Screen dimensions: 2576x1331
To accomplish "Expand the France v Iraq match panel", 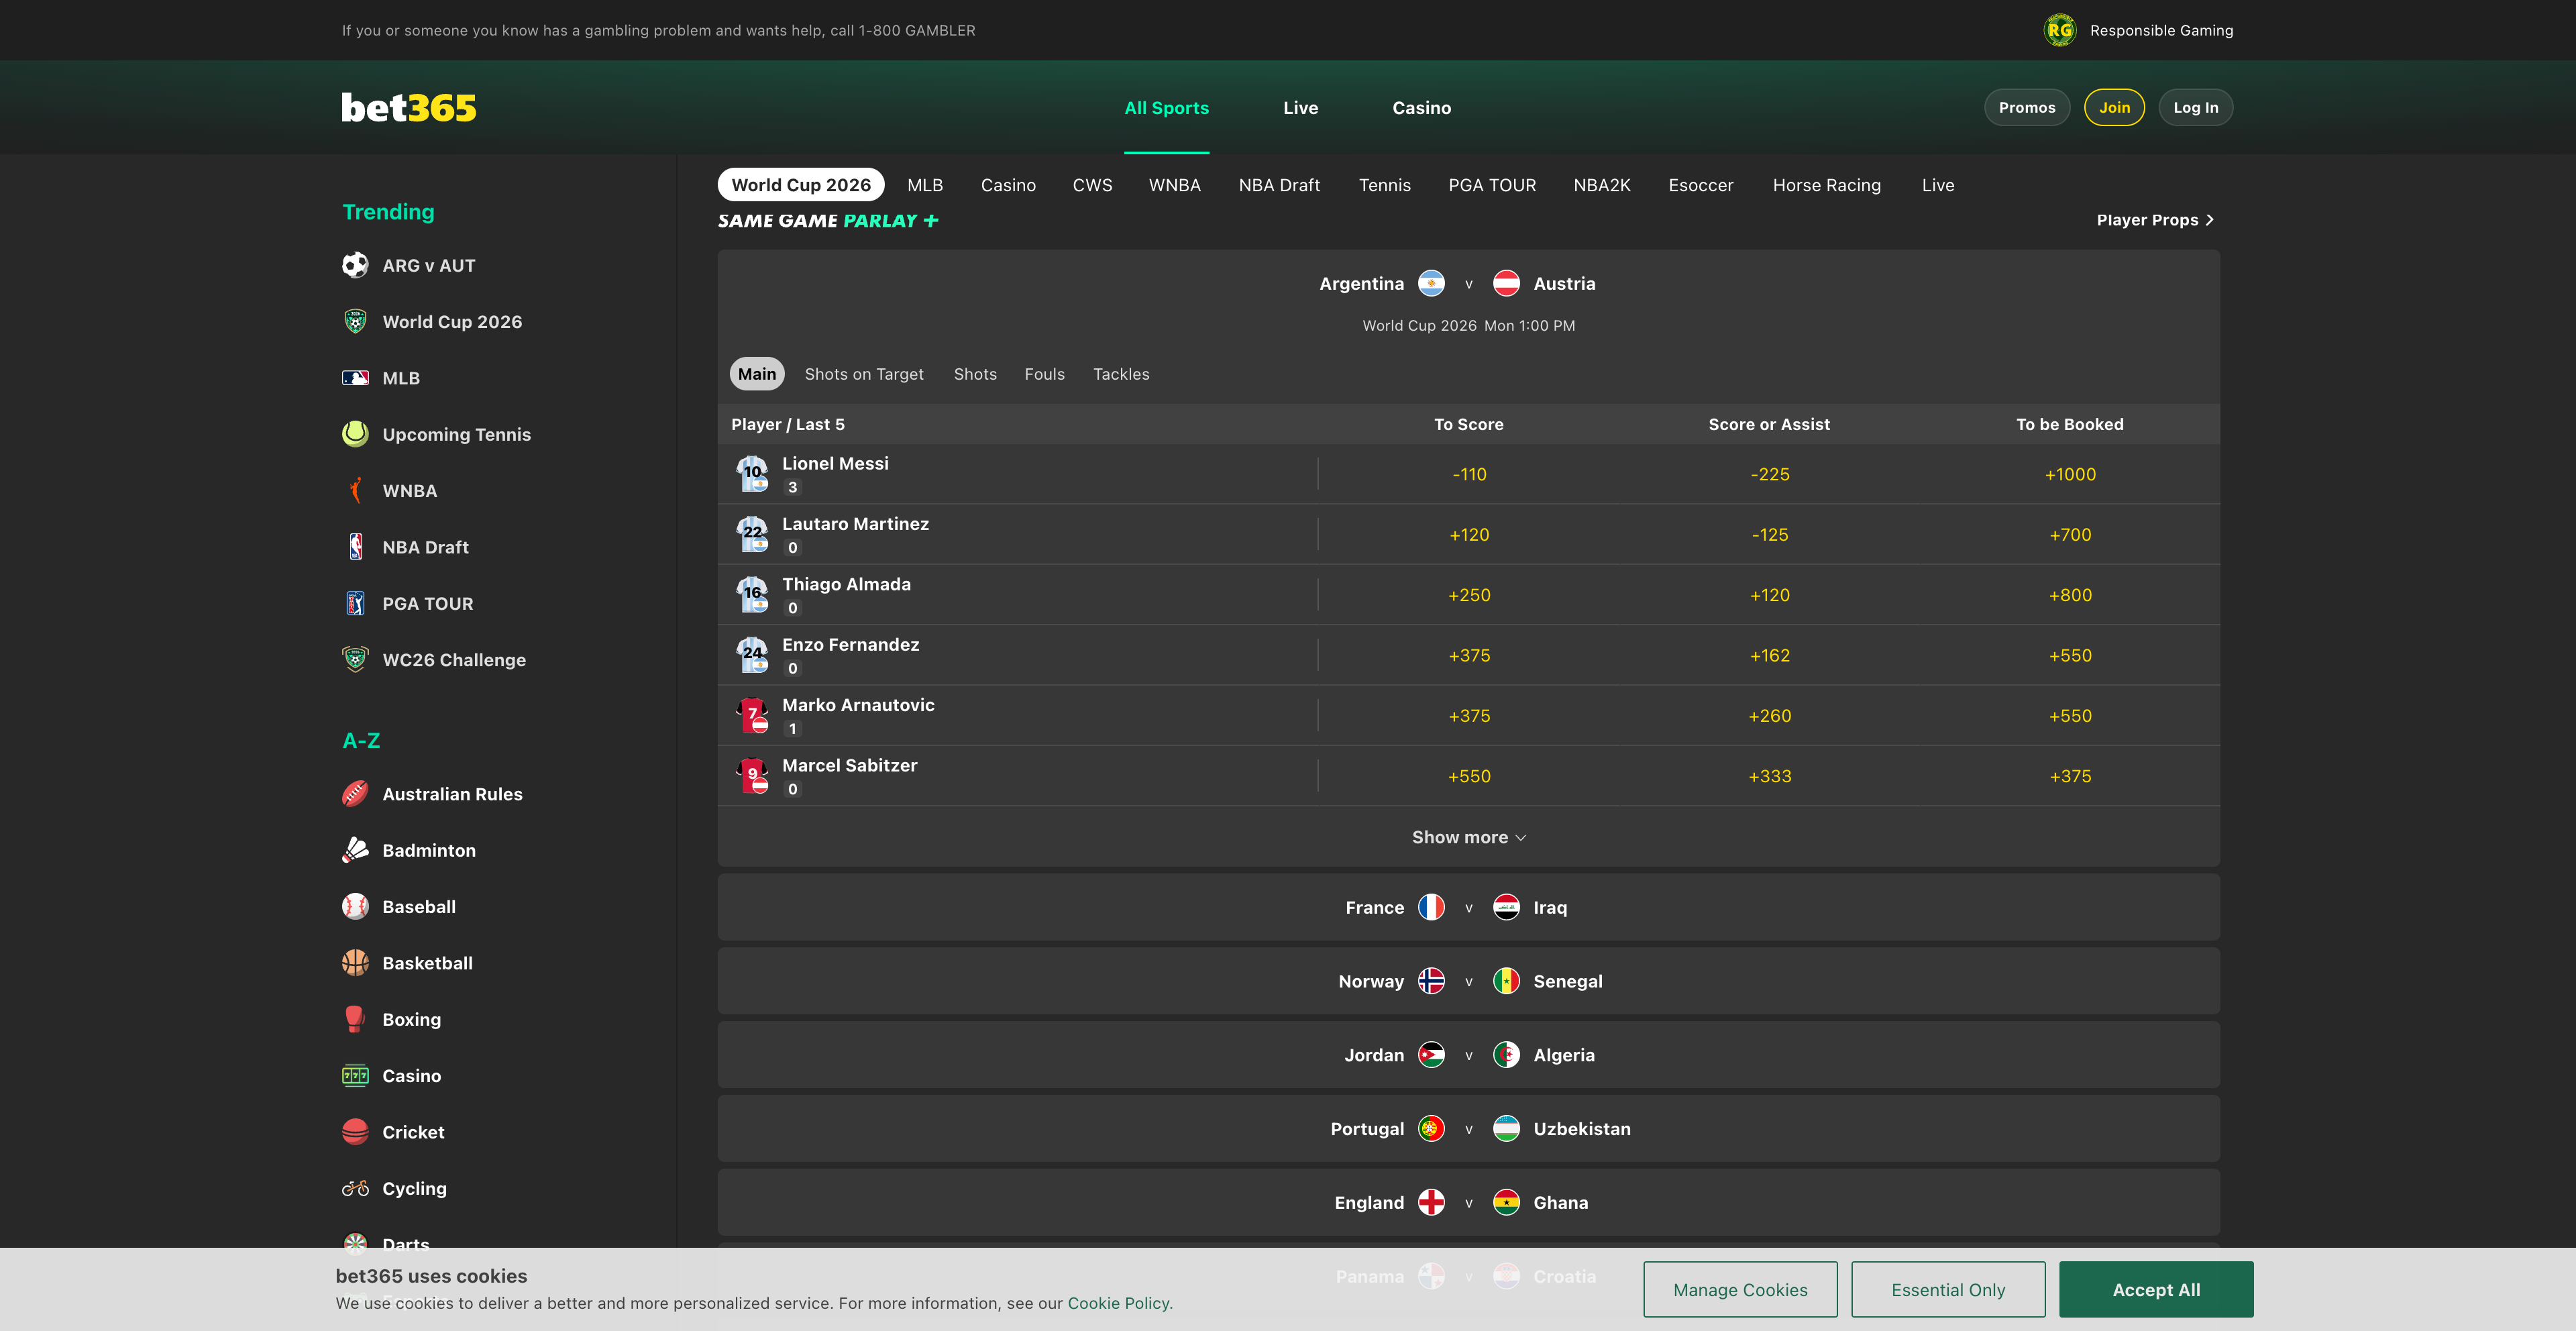I will [x=1468, y=907].
